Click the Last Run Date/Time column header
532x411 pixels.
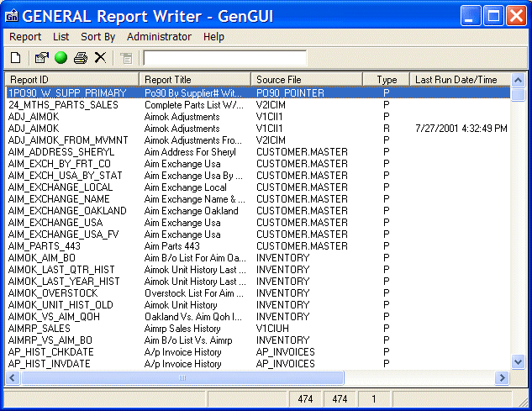[461, 80]
